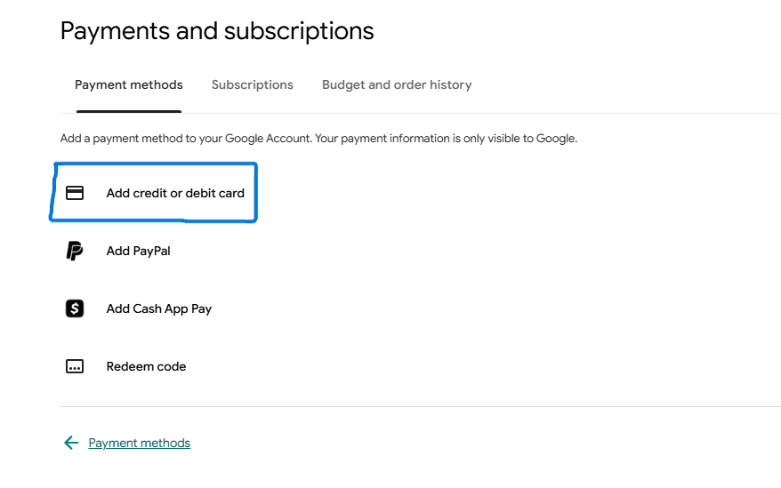
Task: Click the payment information description sentence
Action: [x=318, y=139]
